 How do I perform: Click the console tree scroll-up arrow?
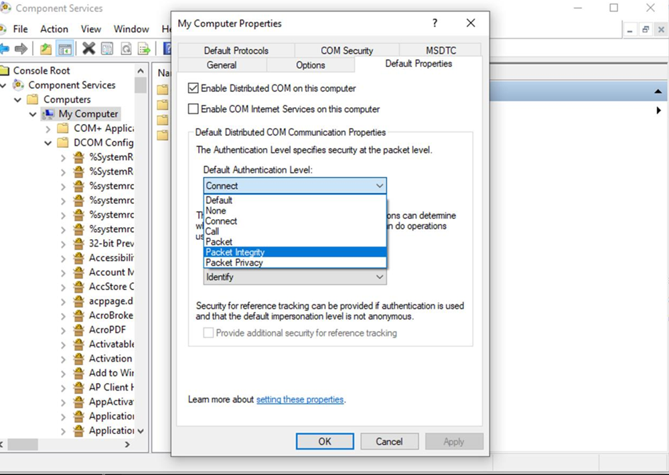pos(141,71)
